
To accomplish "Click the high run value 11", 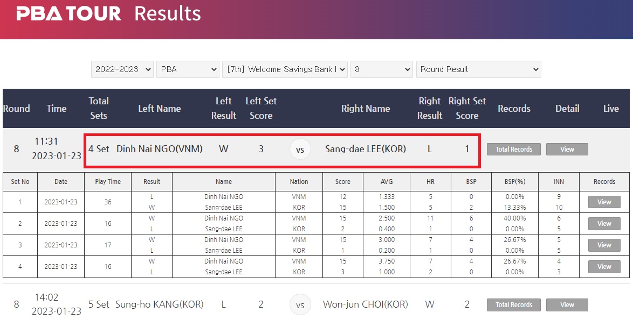I will coord(430,218).
